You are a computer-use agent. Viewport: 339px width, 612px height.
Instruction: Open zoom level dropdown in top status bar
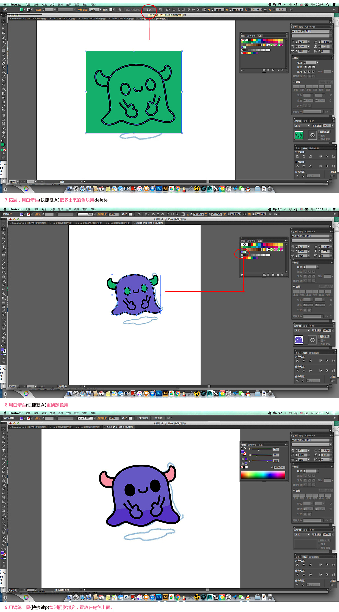coord(18,182)
